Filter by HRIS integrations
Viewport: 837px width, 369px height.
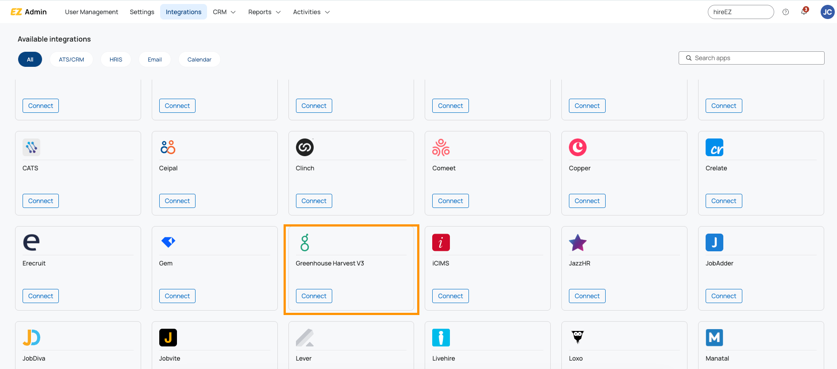click(x=116, y=59)
